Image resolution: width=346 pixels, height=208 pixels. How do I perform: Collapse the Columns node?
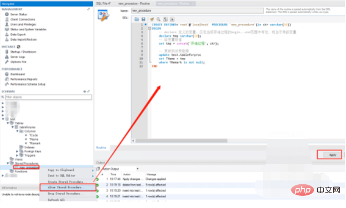click(17, 131)
